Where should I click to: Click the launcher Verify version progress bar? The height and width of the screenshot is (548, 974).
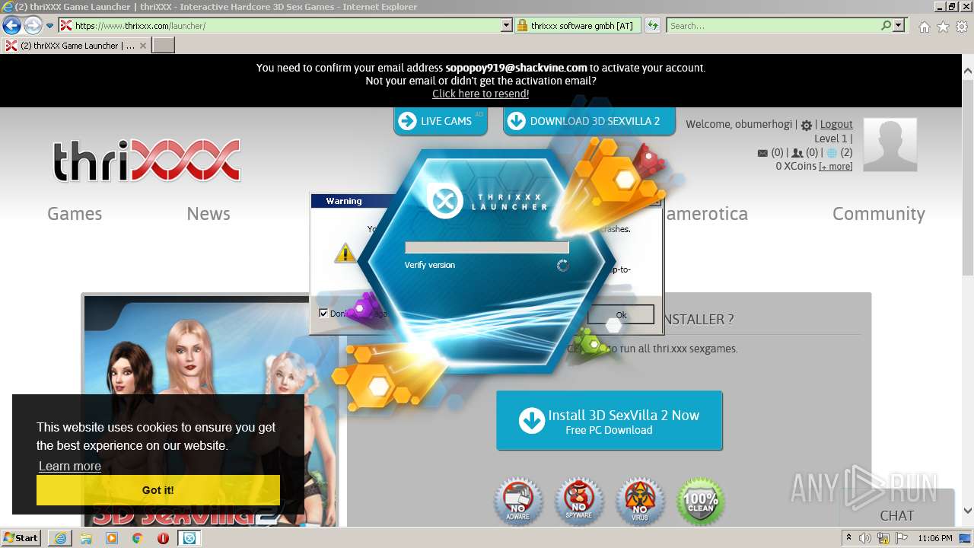pyautogui.click(x=487, y=248)
